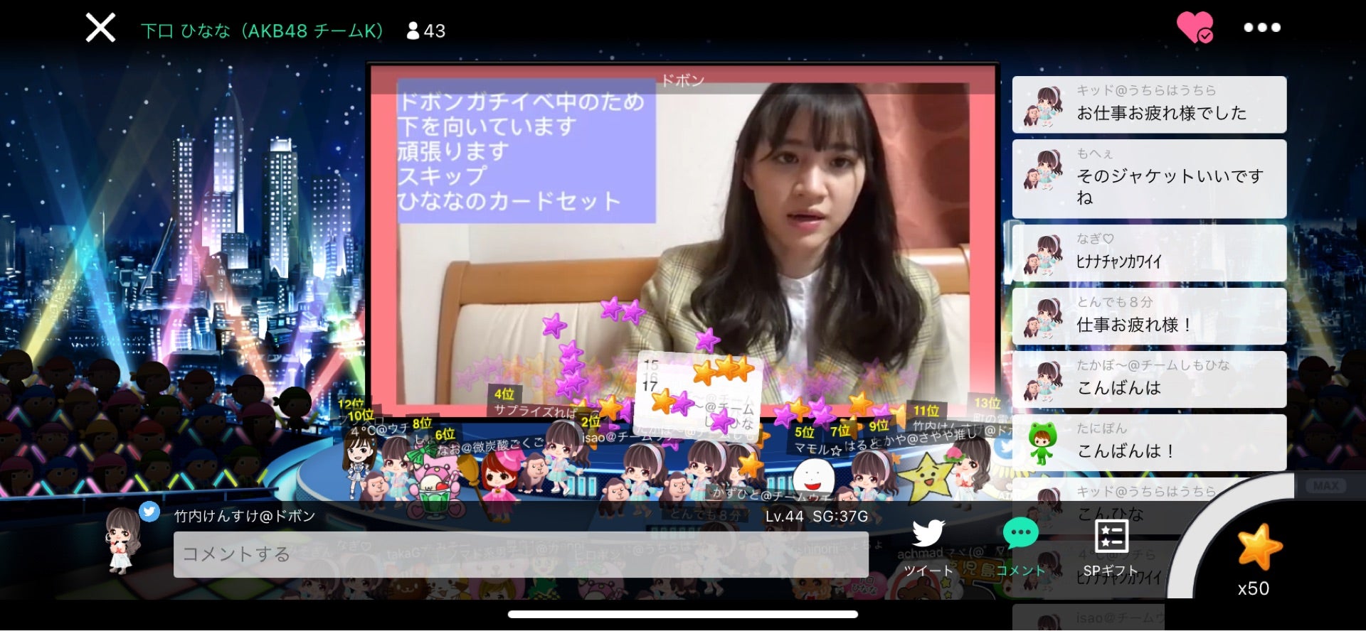The height and width of the screenshot is (631, 1366).
Task: Tap the ひななのカードセット overlay text
Action: coord(509,201)
